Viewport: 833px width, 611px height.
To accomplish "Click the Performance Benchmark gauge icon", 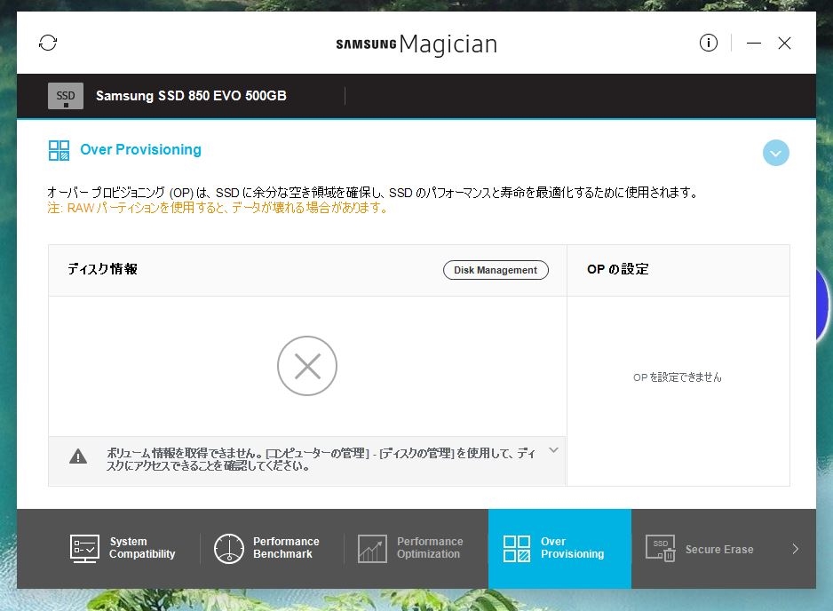I will 229,549.
